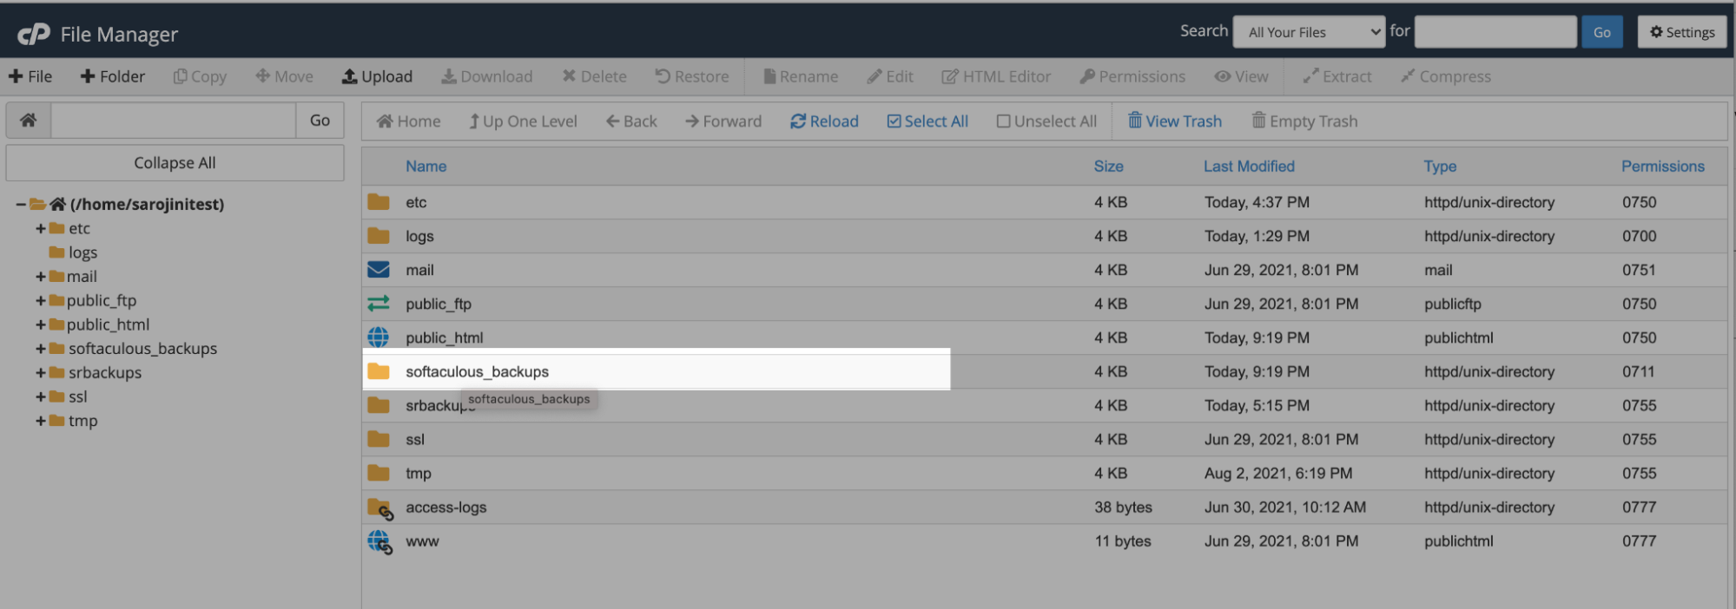Click the search text input field
This screenshot has height=609, width=1736.
click(1495, 33)
